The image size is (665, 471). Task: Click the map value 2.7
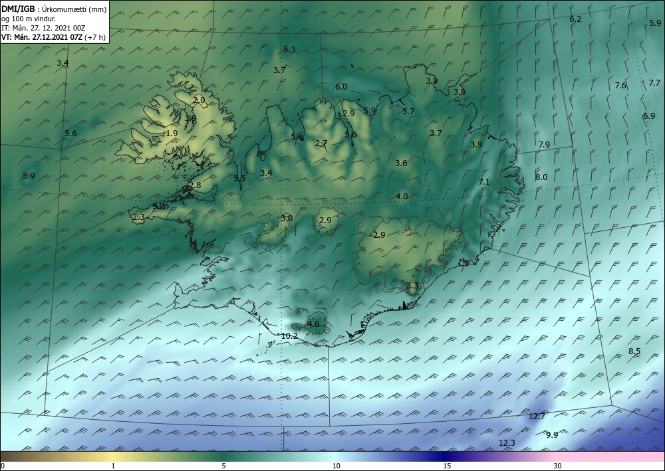tap(321, 143)
